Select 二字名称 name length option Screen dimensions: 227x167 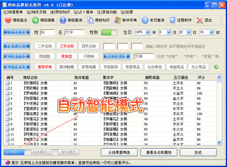(x=45, y=46)
